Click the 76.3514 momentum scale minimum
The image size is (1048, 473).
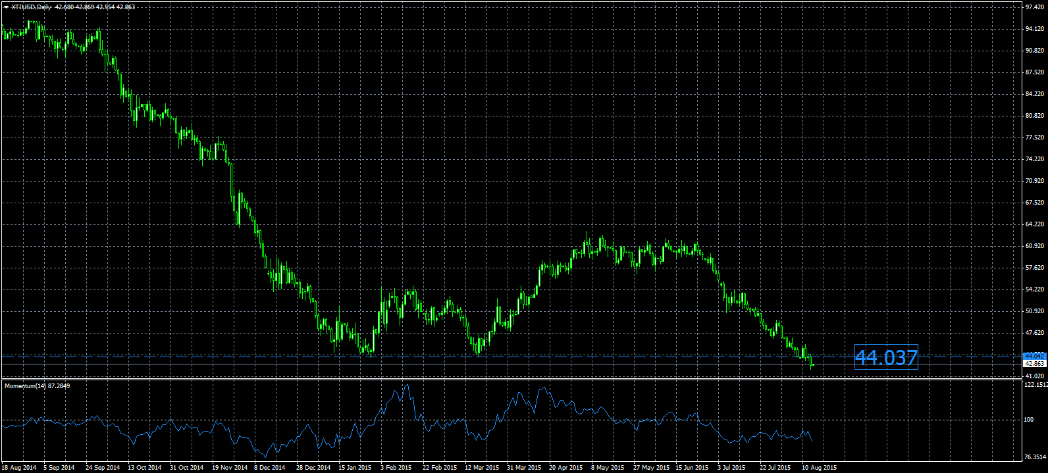(1035, 456)
